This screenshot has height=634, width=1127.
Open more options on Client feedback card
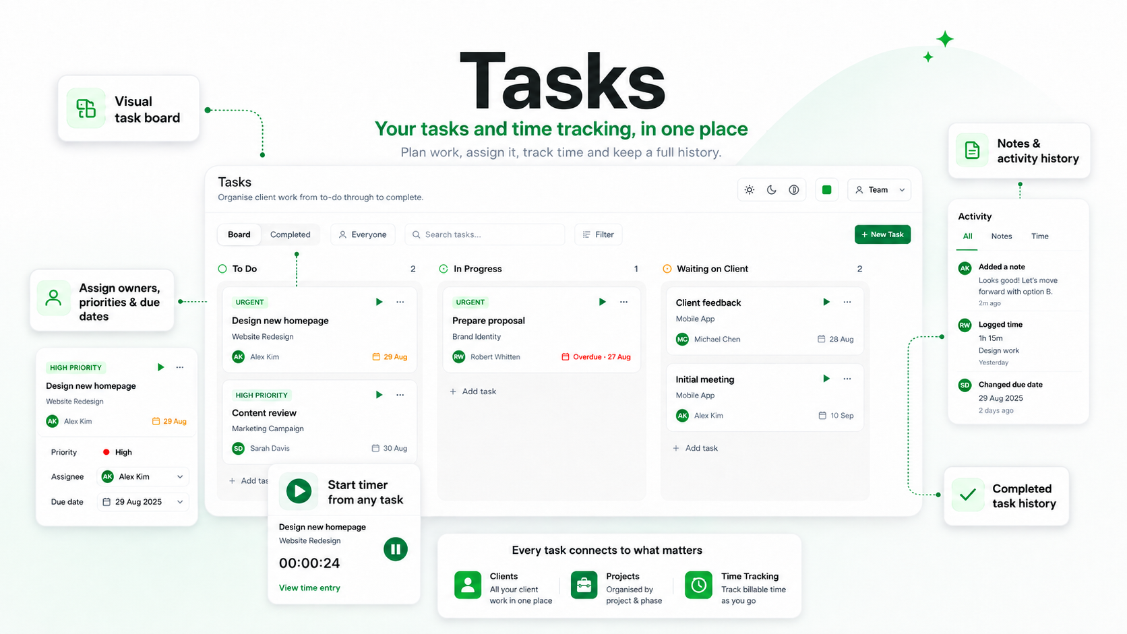point(847,302)
